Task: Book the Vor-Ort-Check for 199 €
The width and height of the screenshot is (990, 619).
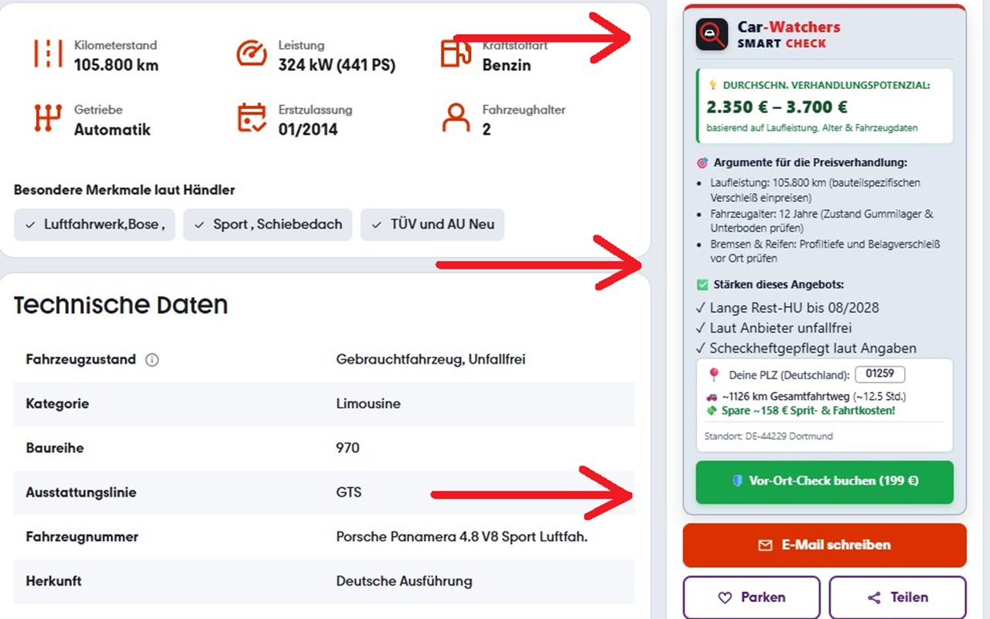Action: tap(824, 481)
